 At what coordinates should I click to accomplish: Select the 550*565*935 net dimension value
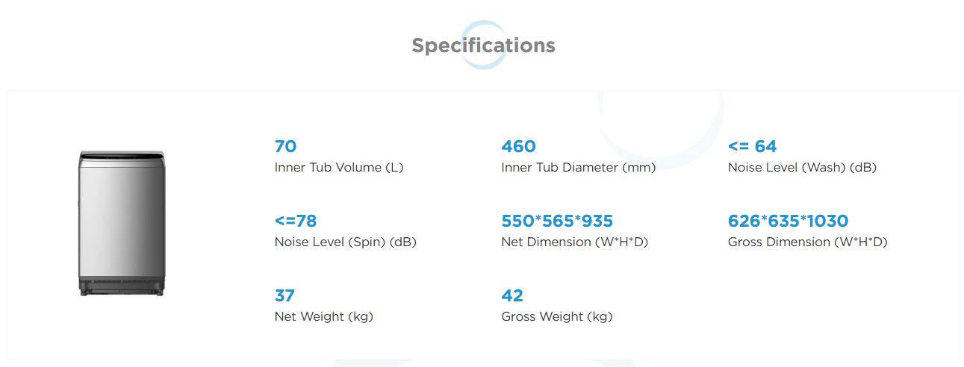click(557, 221)
